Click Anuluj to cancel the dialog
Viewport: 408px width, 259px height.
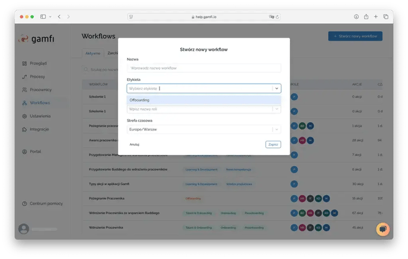[134, 144]
